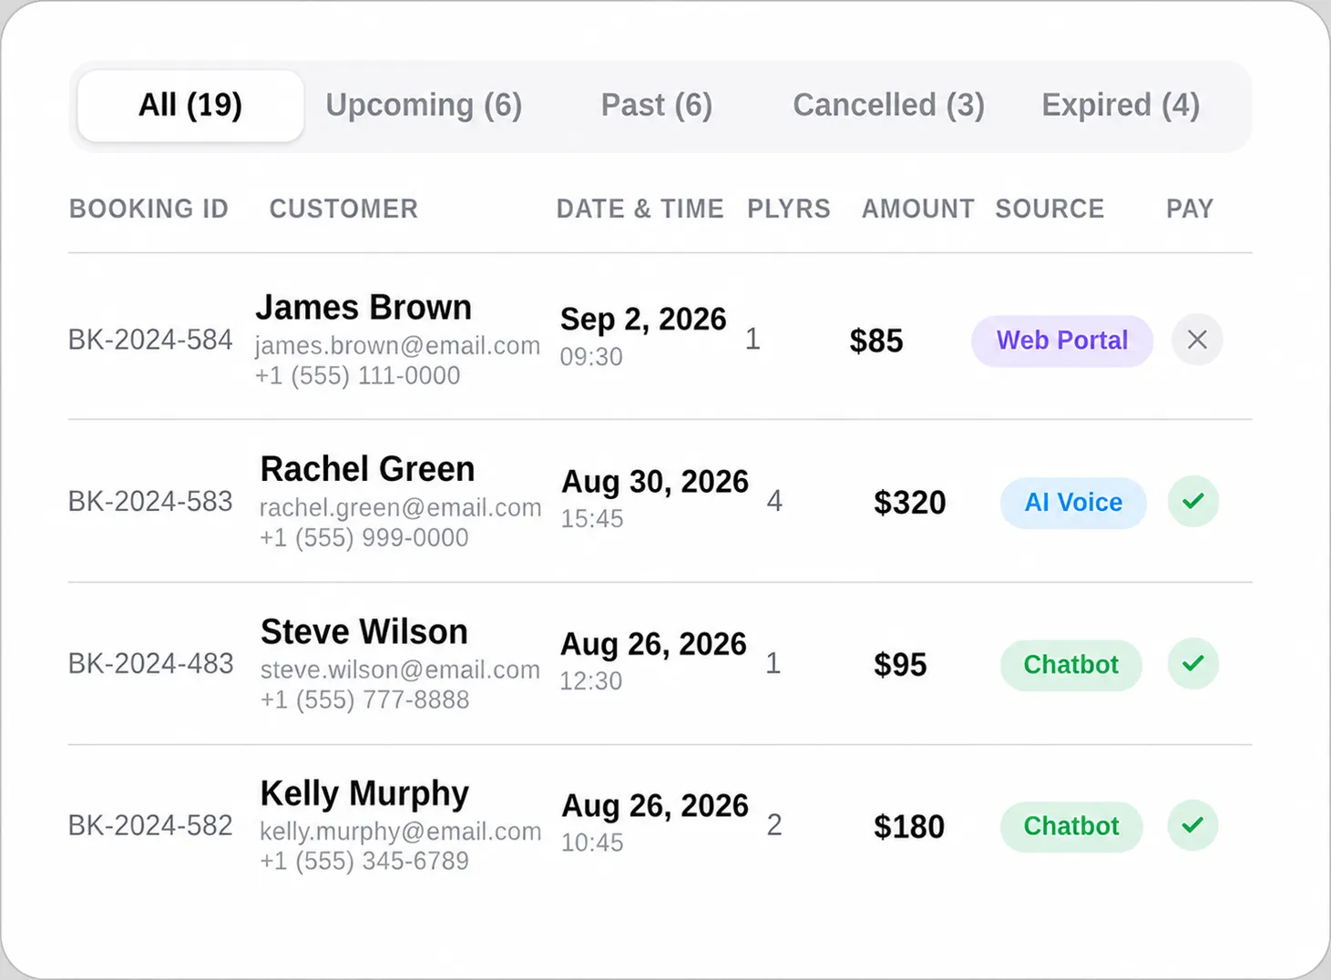The width and height of the screenshot is (1331, 980).
Task: Click the paid checkmark for Kelly Murphy
Action: click(1193, 825)
